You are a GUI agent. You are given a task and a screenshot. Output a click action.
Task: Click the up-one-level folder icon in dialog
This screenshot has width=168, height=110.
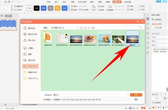85,28
